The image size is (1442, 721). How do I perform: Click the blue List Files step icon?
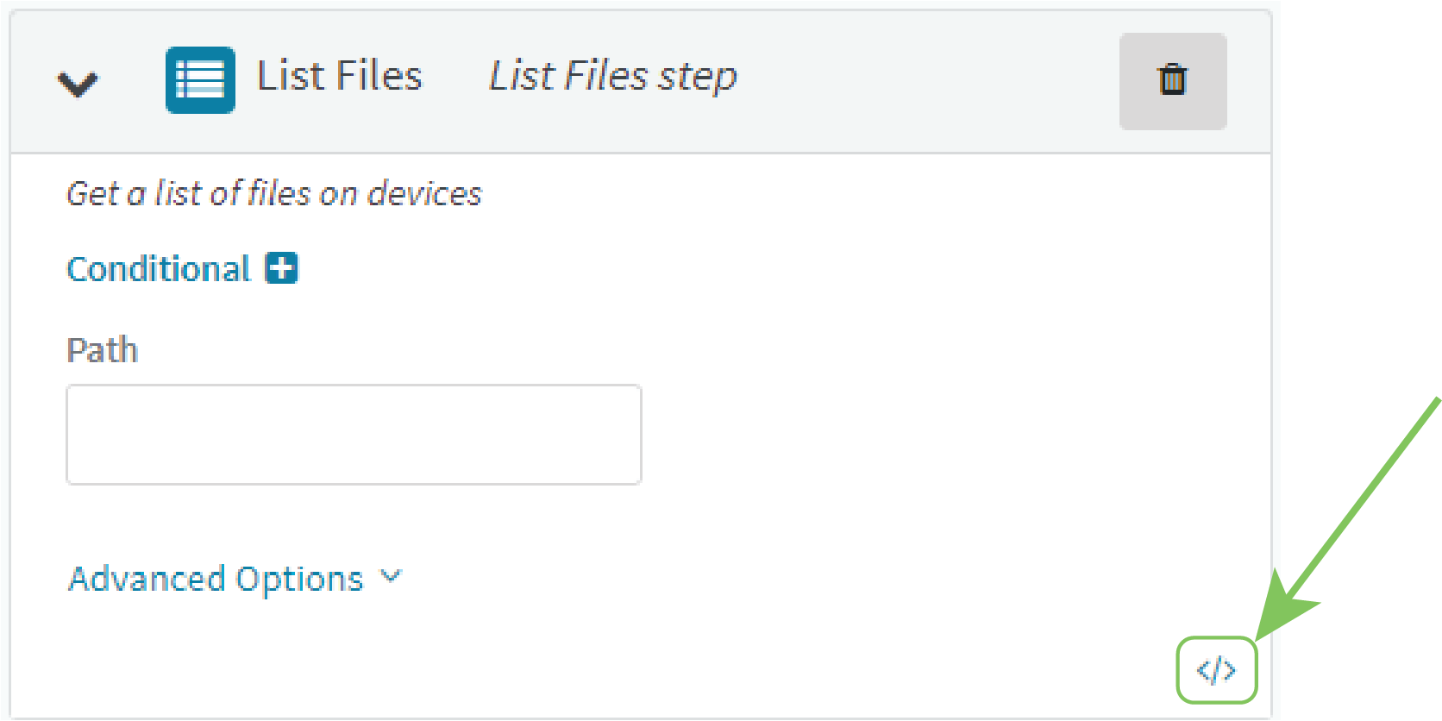[x=200, y=80]
